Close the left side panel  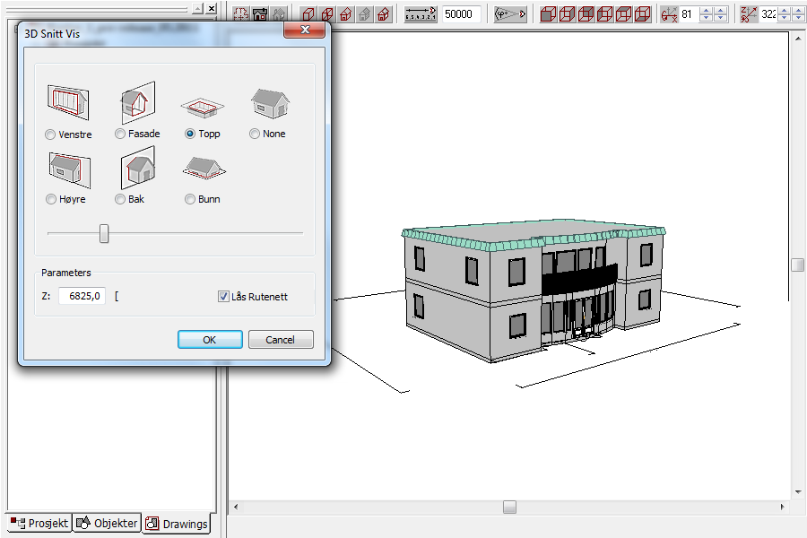point(212,9)
